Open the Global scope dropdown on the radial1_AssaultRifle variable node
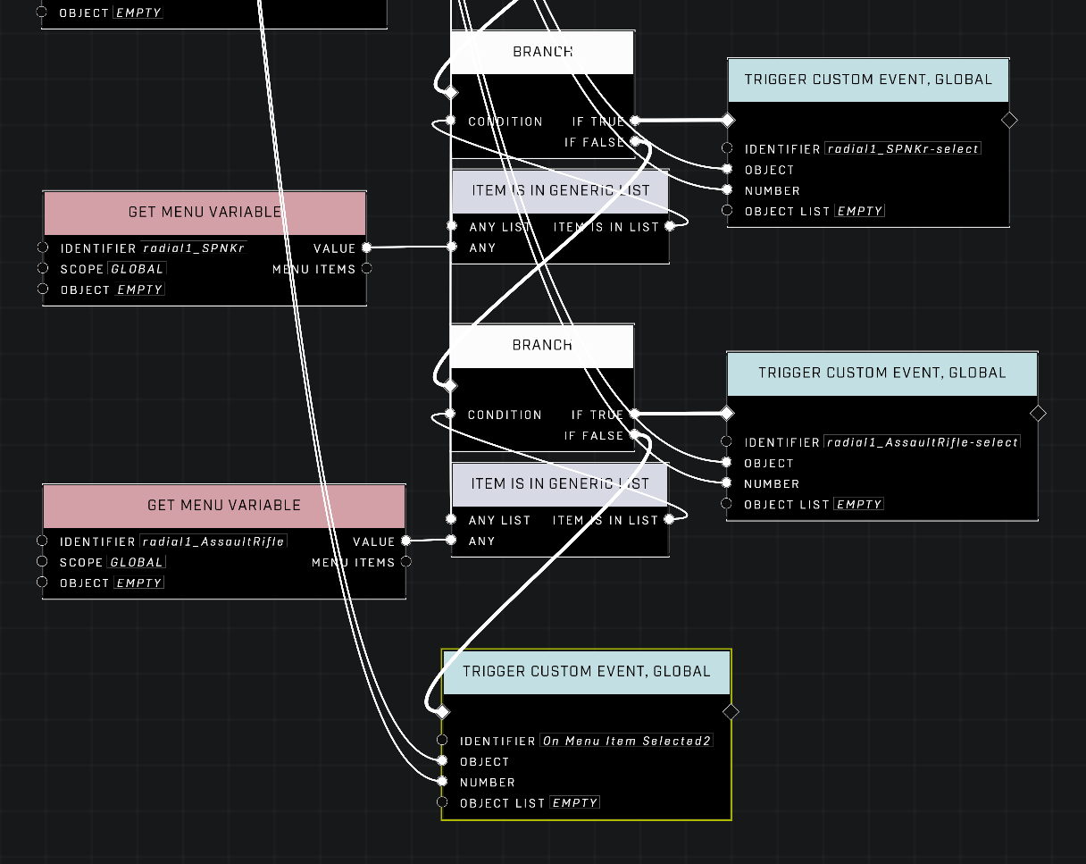Image resolution: width=1086 pixels, height=864 pixels. [137, 562]
